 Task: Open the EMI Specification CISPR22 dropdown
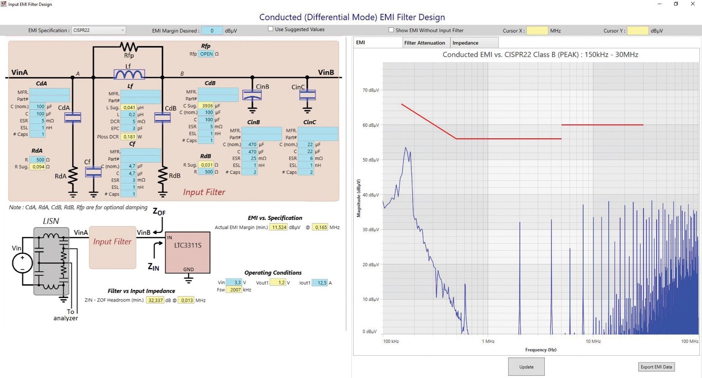click(x=98, y=31)
